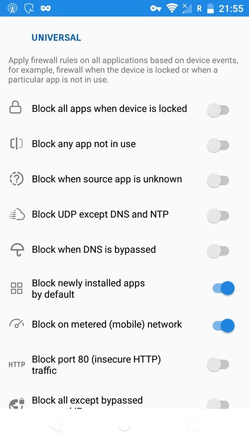The height and width of the screenshot is (442, 249).
Task: Tap the dashed question mark unknown app icon
Action: pos(16,179)
